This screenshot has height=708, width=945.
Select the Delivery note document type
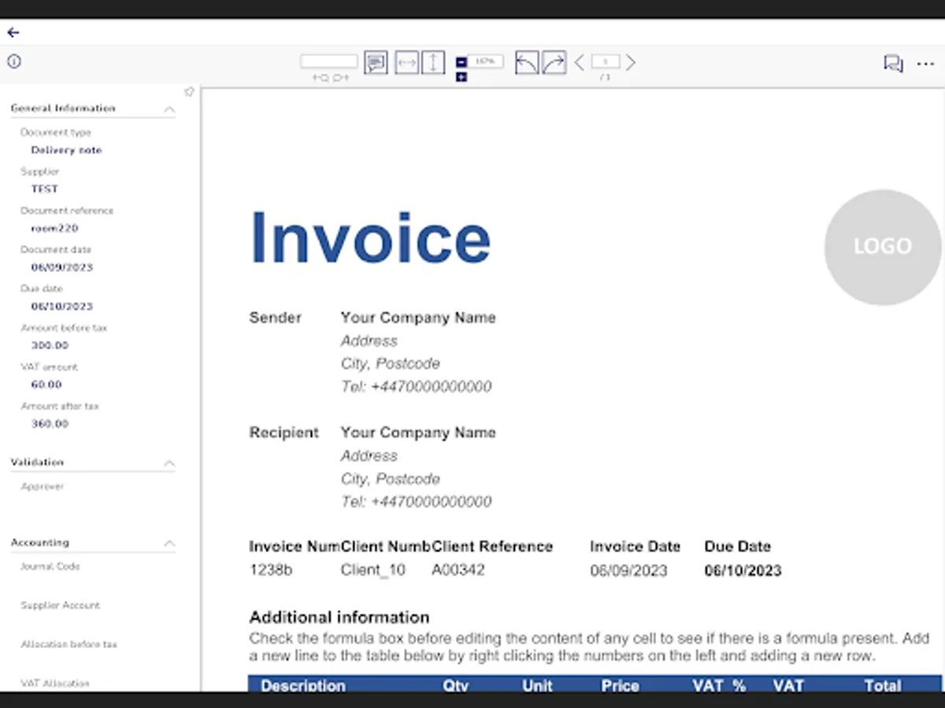66,149
